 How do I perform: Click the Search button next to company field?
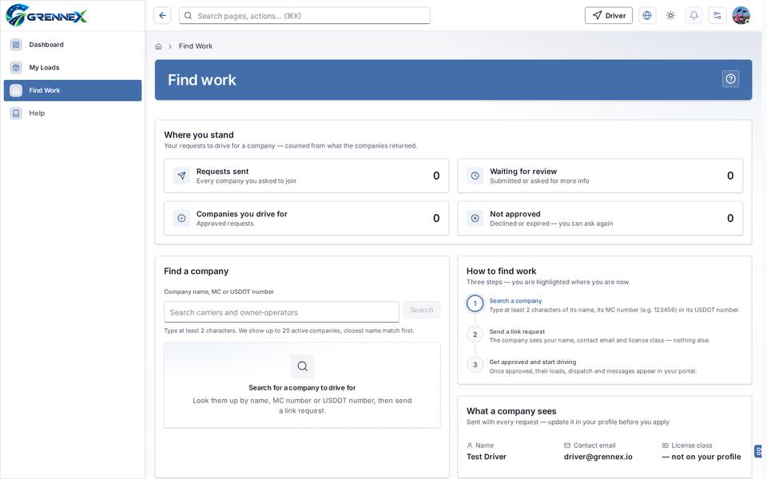(422, 310)
